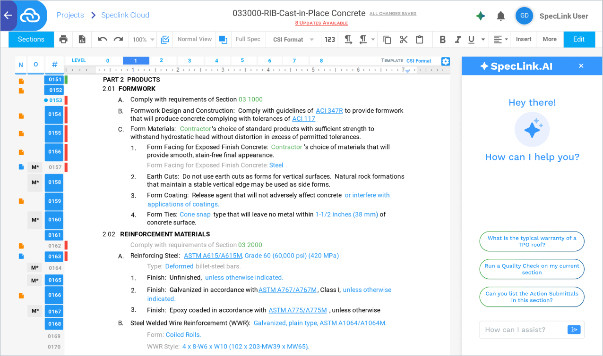The image size is (603, 356).
Task: Switch to Normal View
Action: (x=195, y=39)
